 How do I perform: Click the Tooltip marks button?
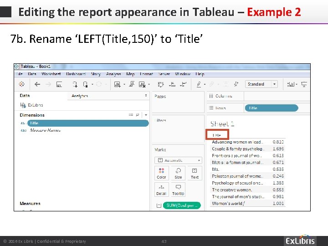pyautogui.click(x=178, y=190)
